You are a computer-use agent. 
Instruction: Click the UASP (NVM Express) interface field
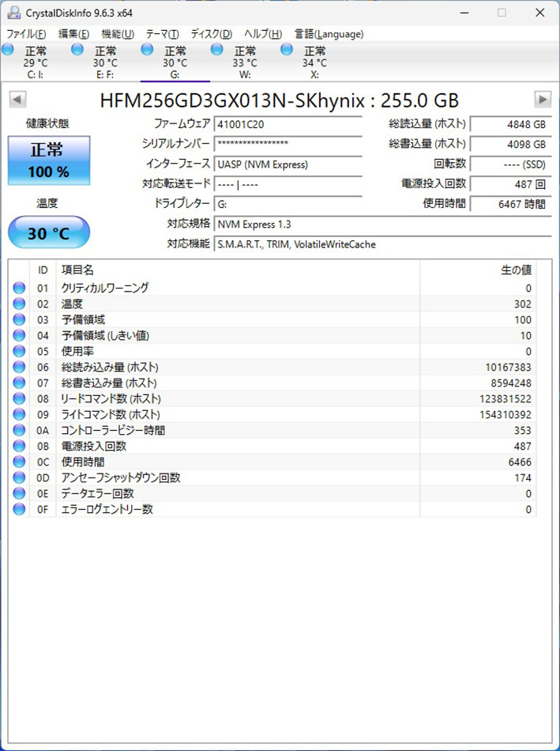[x=288, y=164]
